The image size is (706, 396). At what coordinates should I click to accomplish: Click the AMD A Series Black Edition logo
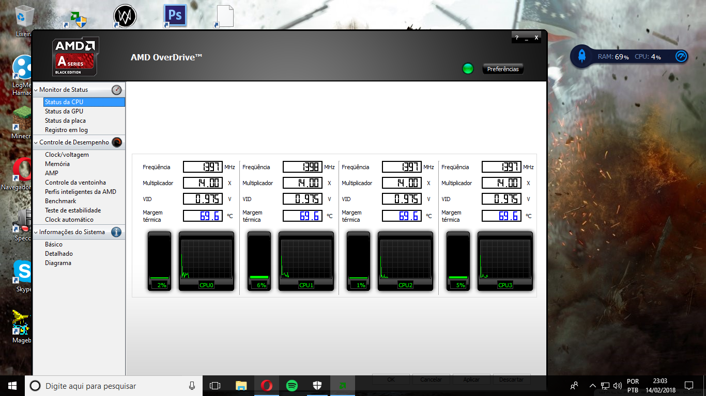click(75, 56)
